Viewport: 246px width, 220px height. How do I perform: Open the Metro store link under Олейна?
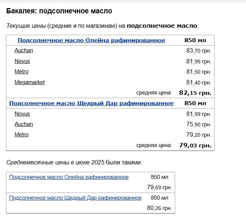click(22, 71)
